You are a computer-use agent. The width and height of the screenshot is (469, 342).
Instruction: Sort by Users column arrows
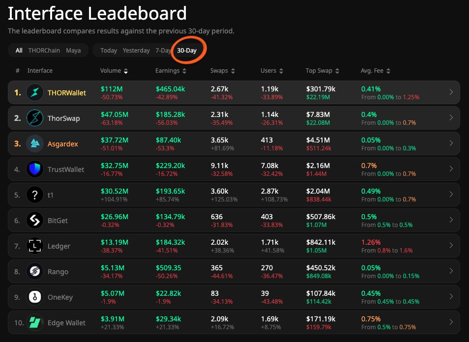tap(281, 71)
